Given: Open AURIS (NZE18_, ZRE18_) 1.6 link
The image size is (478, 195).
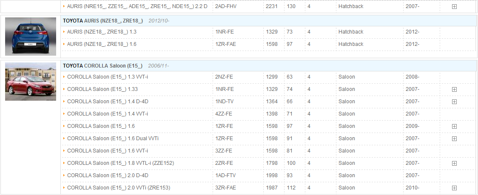Looking at the screenshot, I should tap(102, 44).
